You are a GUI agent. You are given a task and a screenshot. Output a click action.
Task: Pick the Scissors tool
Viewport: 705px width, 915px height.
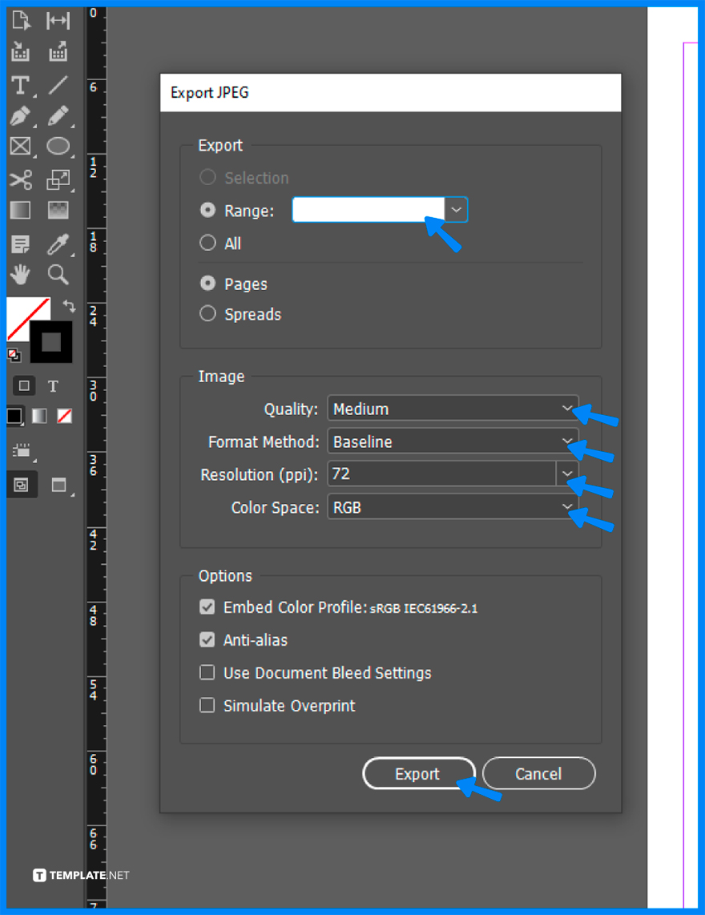pyautogui.click(x=20, y=179)
